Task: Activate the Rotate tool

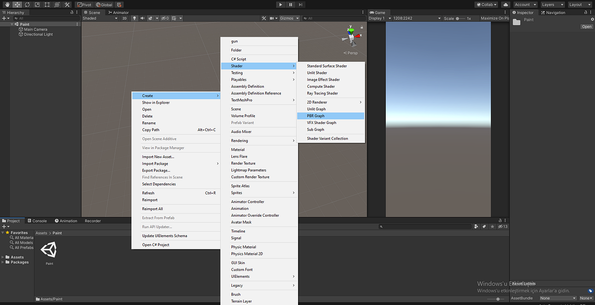Action: point(27,4)
